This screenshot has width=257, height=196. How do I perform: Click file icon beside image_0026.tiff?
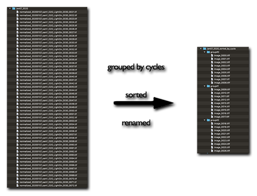tap(212, 151)
